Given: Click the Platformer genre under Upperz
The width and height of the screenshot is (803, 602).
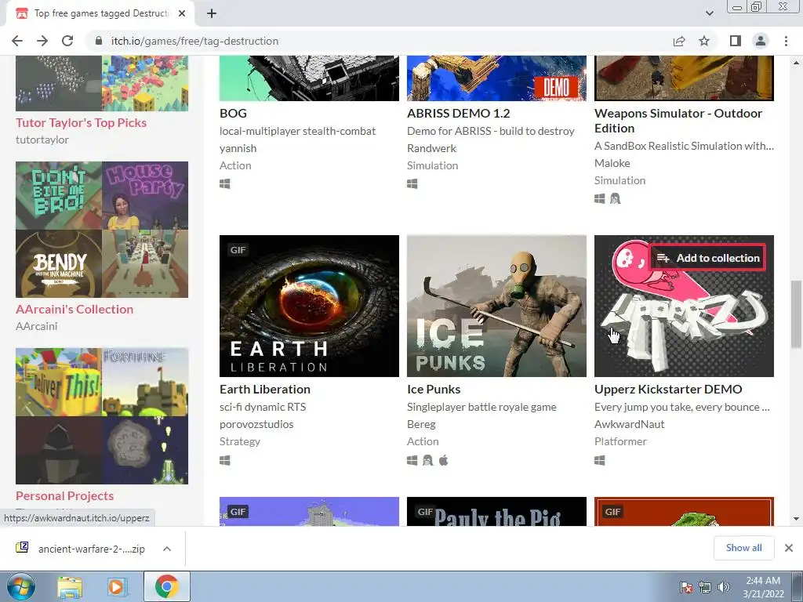Looking at the screenshot, I should (x=620, y=441).
